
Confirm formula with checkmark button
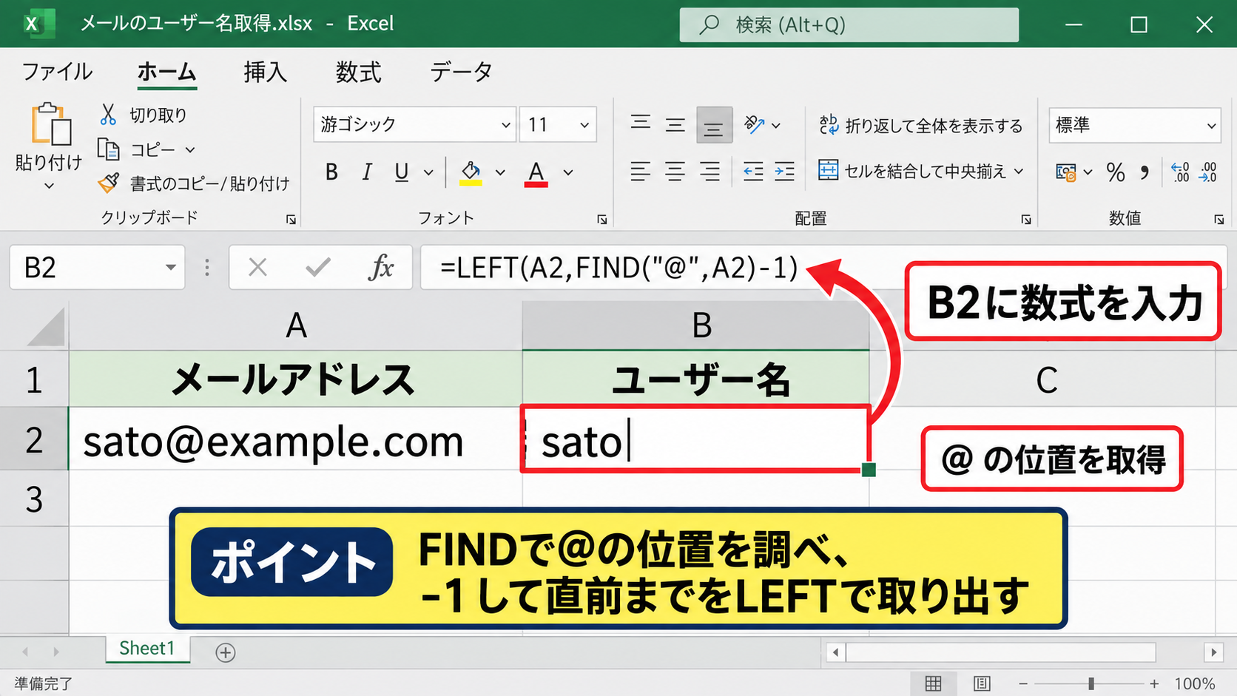coord(318,267)
